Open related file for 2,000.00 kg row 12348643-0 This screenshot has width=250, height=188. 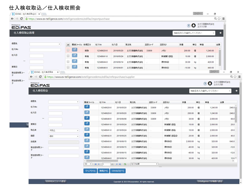coord(87,140)
